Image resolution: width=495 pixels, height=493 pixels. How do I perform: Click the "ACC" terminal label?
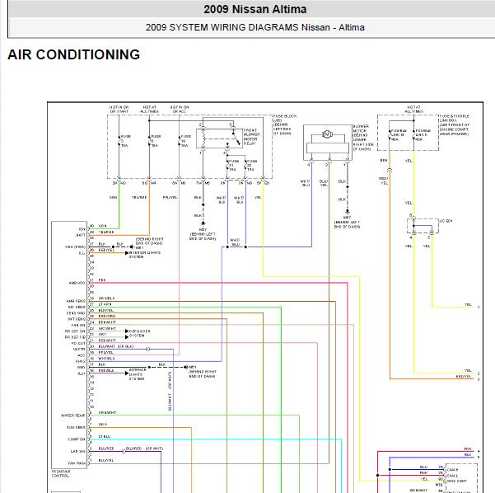[82, 355]
